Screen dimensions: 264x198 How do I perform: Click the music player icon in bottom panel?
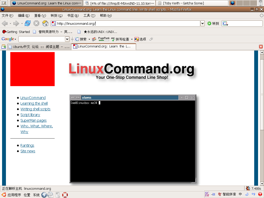pos(57,195)
